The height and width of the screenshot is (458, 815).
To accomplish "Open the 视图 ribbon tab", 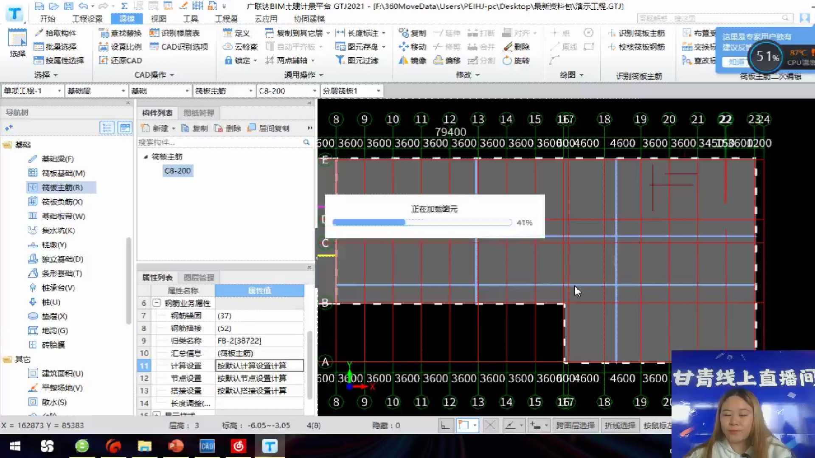I will (158, 19).
